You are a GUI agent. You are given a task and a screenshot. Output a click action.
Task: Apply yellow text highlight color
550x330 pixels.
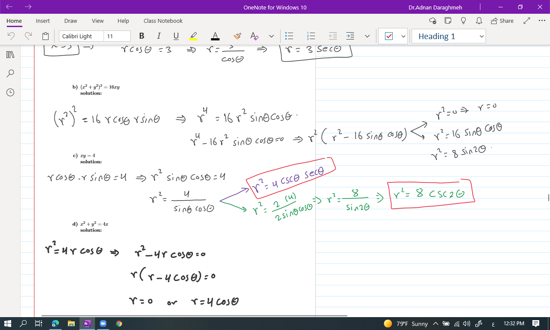193,36
